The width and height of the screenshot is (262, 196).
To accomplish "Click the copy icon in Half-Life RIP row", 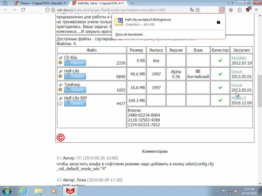I will tap(60, 103).
